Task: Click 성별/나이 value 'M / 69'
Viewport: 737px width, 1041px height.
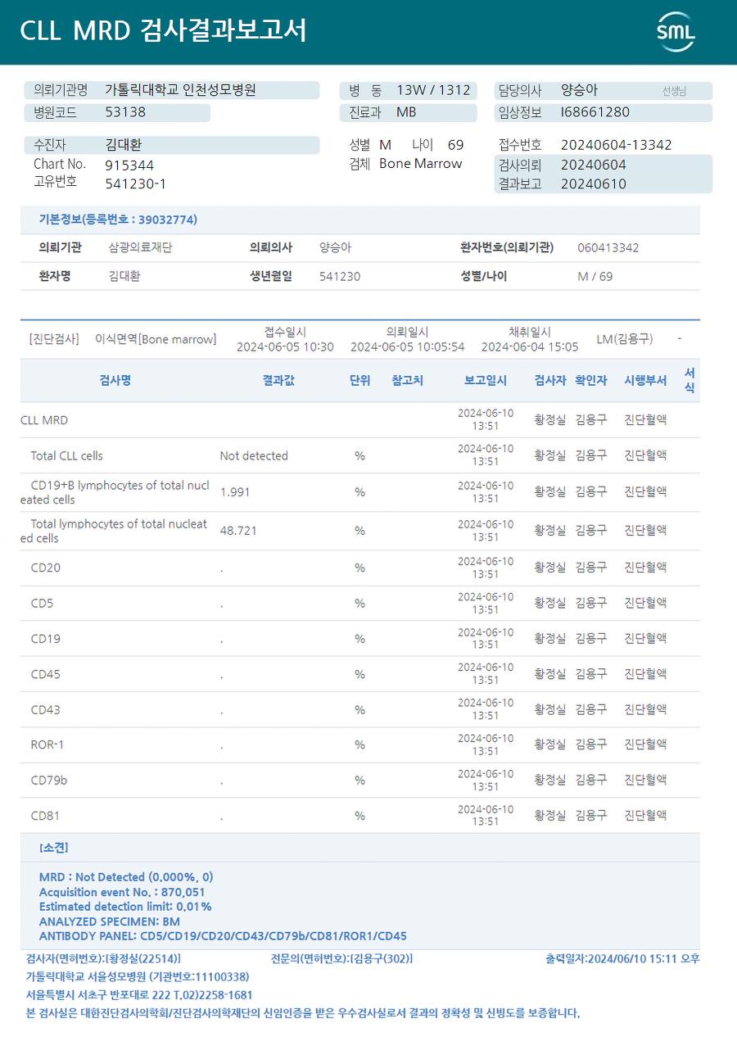Action: 595,276
